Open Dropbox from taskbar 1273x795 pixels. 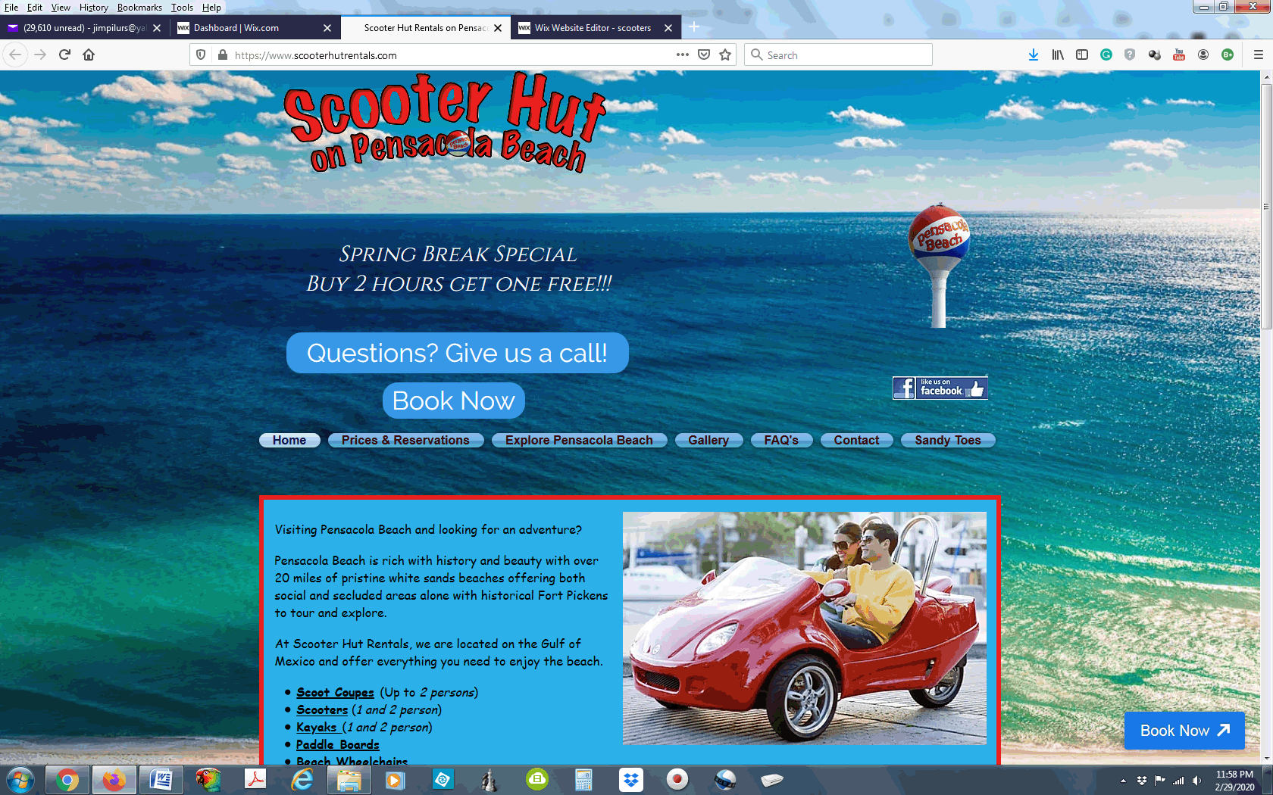[630, 779]
